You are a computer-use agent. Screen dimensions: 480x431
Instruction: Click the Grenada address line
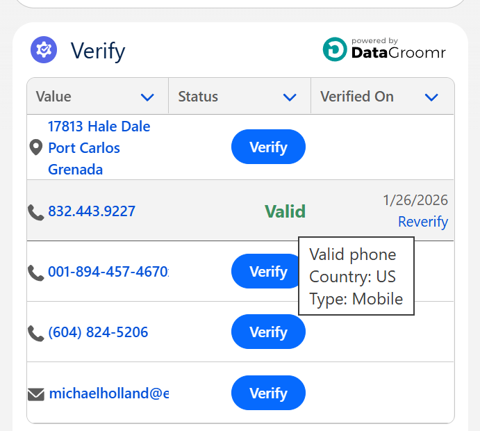[75, 170]
